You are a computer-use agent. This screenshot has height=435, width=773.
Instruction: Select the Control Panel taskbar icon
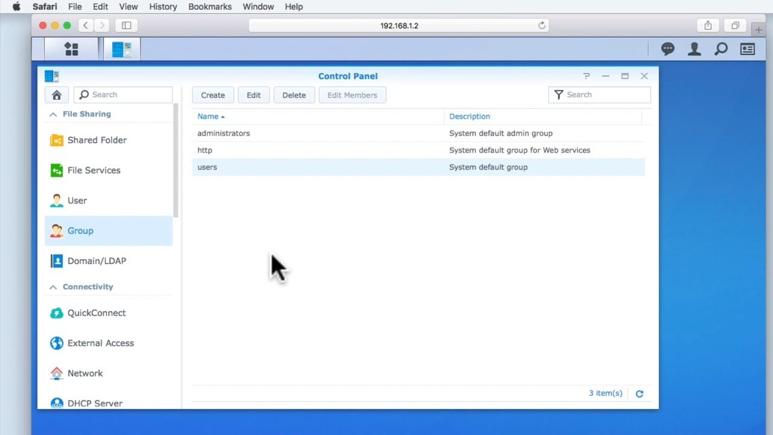tap(121, 49)
